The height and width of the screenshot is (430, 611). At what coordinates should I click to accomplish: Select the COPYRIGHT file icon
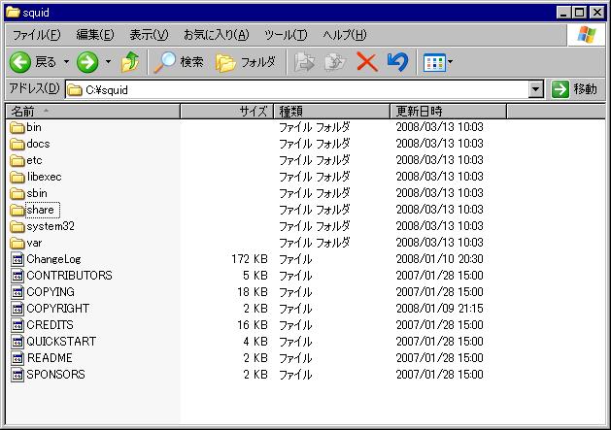tap(17, 309)
